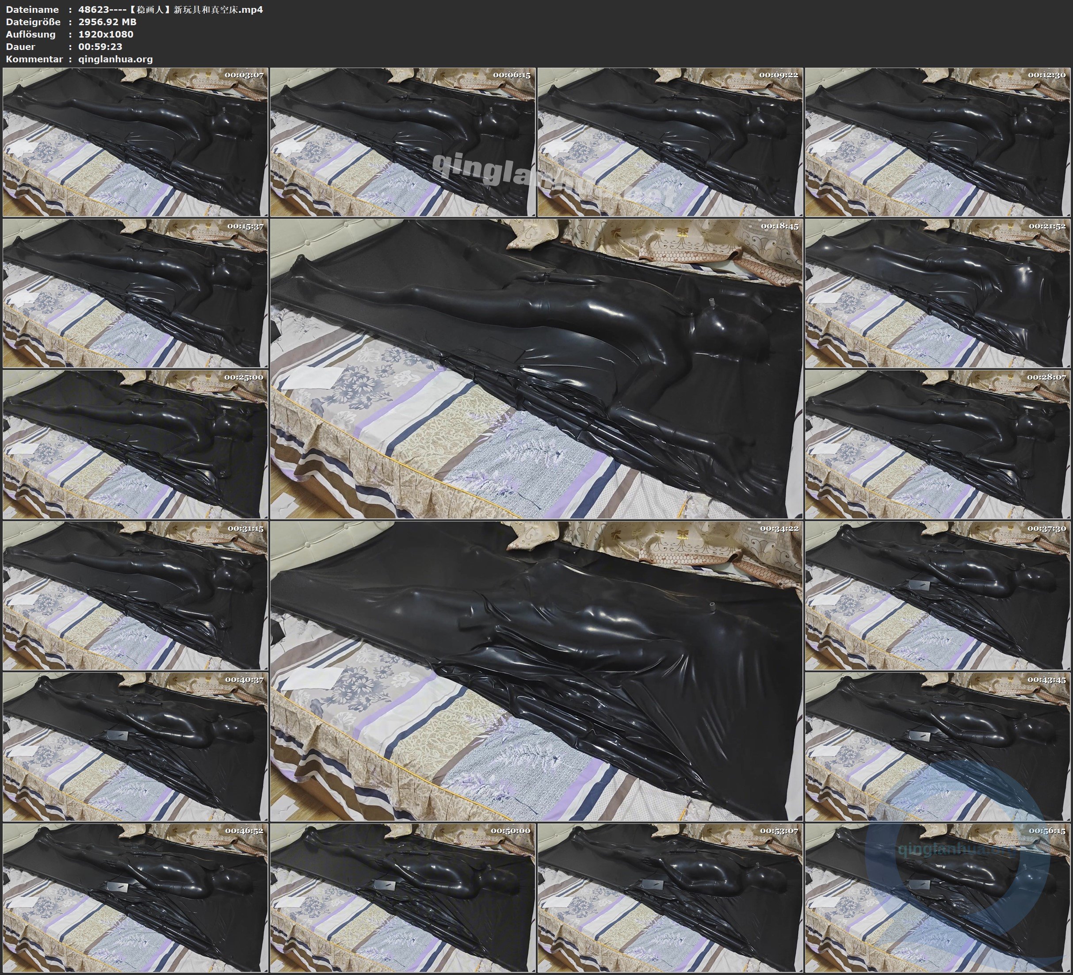Click the thumbnail timestamped 00:28:07
The height and width of the screenshot is (975, 1073).
pyautogui.click(x=938, y=444)
